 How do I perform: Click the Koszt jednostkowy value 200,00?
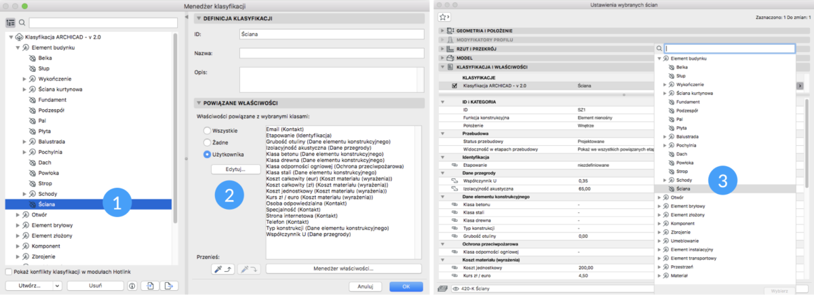(x=587, y=267)
